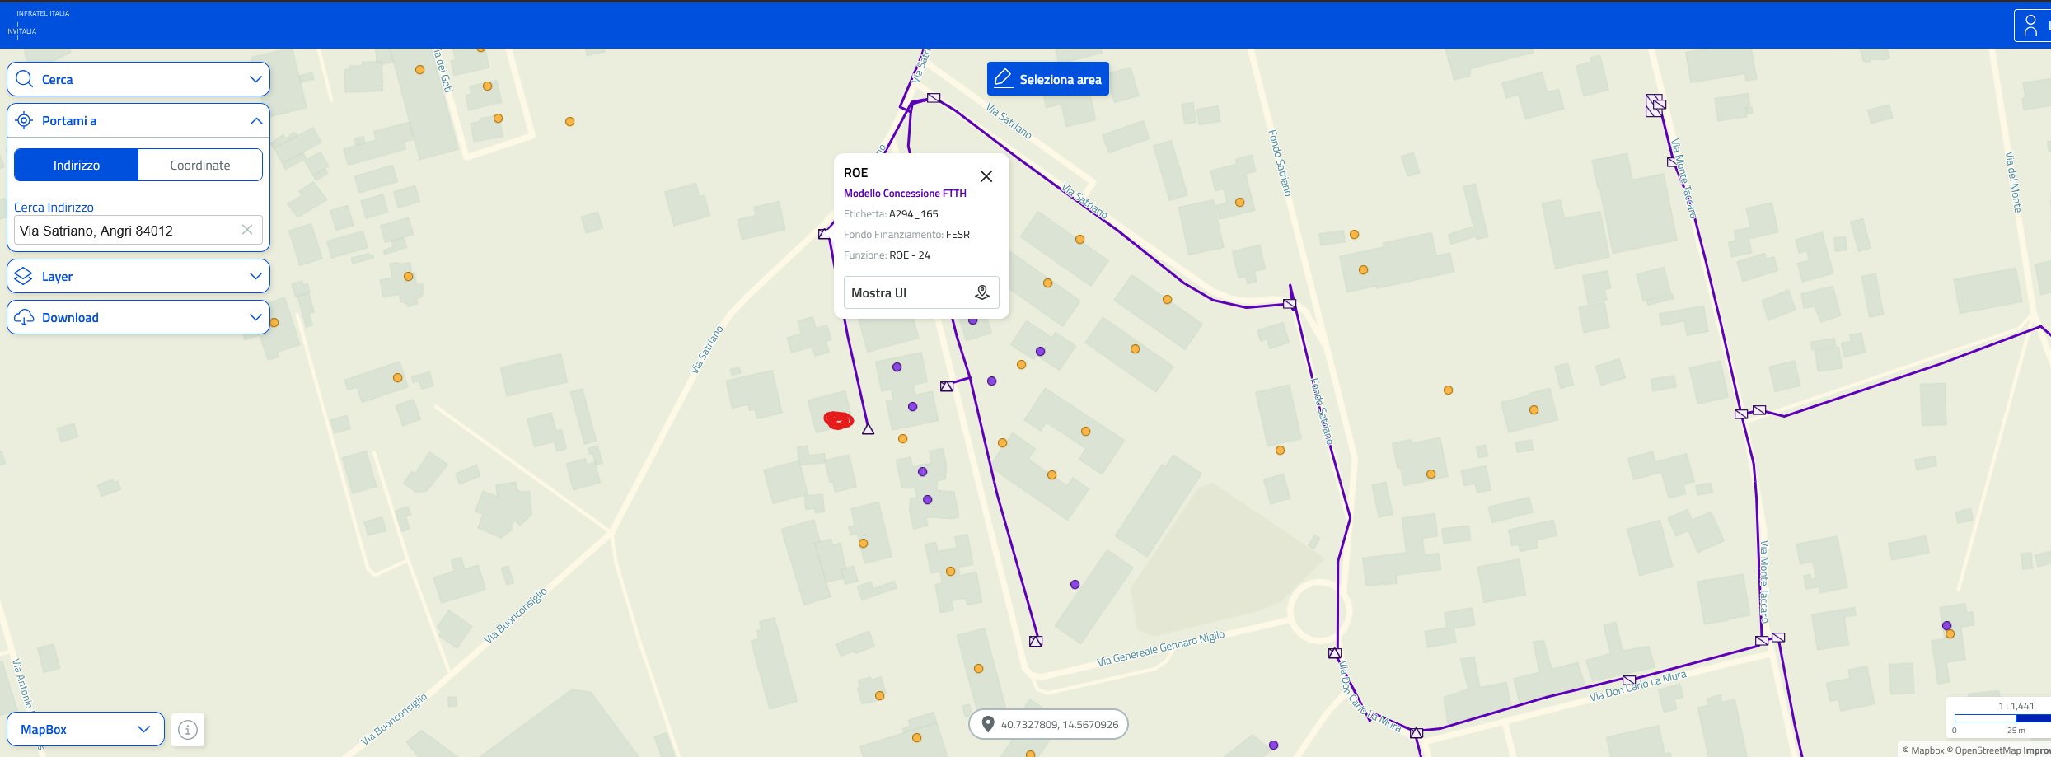Screen dimensions: 2051x757
Task: Click the info icon beside MapBox
Action: [x=188, y=730]
